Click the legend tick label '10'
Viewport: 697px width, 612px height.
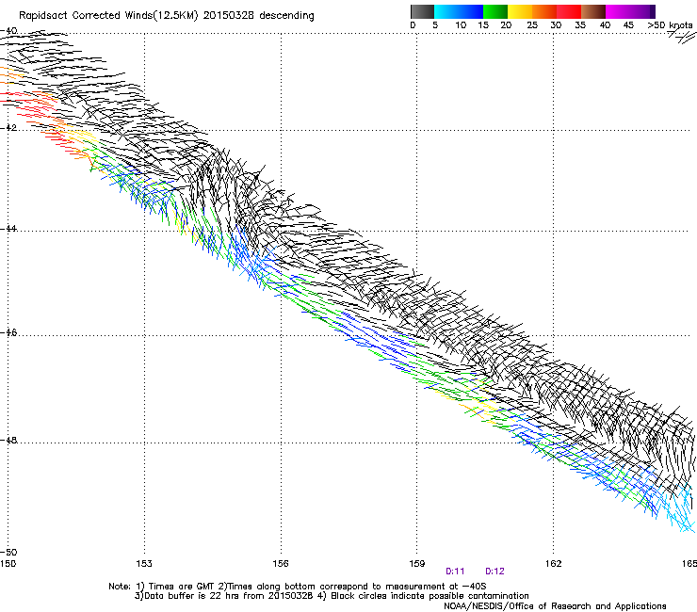coord(461,25)
